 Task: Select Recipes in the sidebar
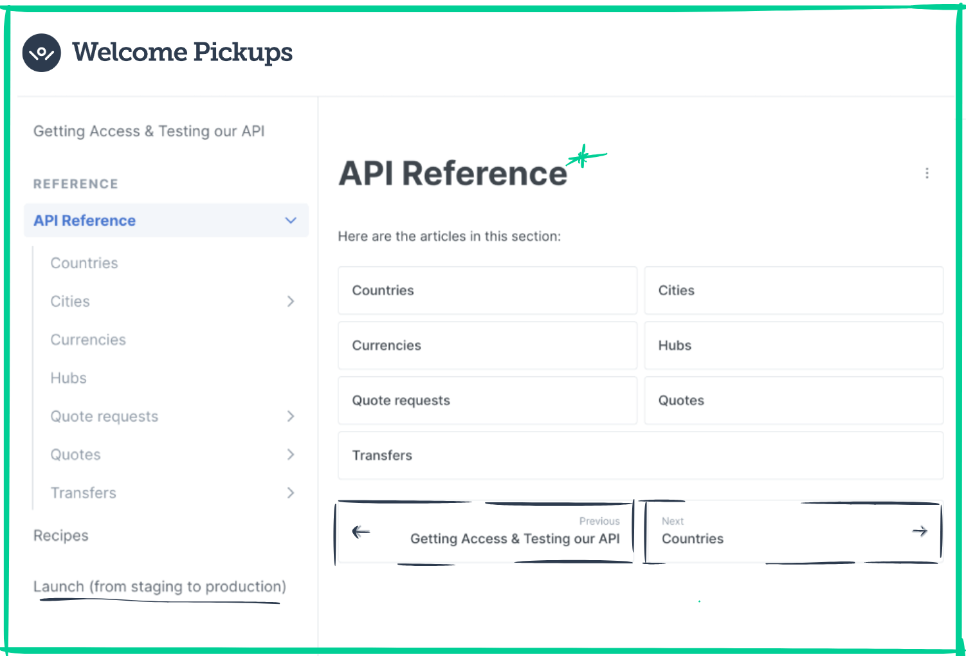[61, 536]
